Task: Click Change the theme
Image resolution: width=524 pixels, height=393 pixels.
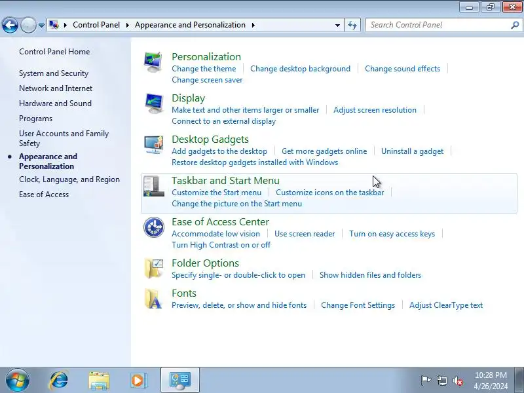Action: coord(204,69)
